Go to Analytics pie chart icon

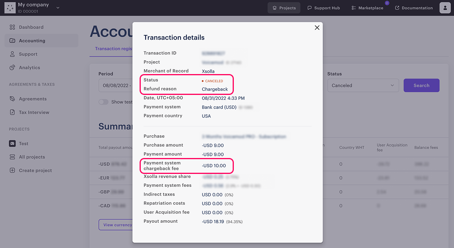12,68
